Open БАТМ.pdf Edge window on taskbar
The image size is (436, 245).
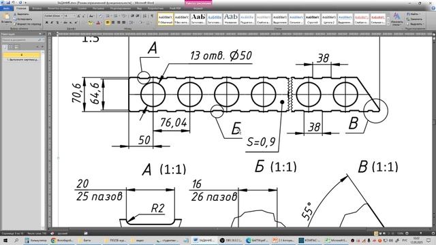257,240
